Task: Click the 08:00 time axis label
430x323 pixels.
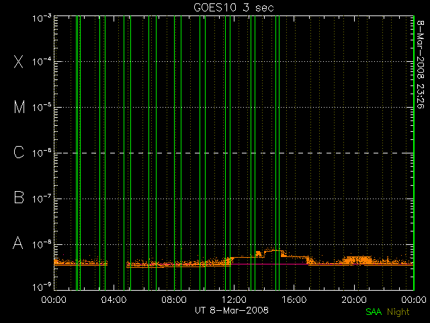Action: 174,299
